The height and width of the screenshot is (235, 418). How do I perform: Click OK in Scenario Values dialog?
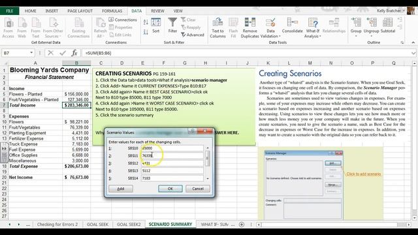coord(170,189)
